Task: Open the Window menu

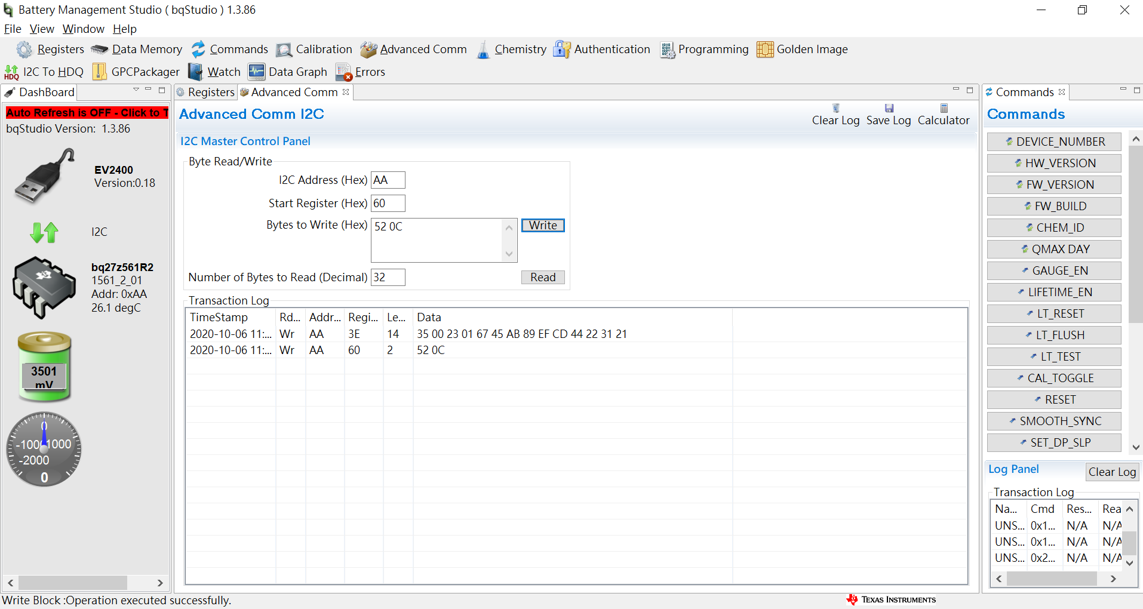Action: 84,29
